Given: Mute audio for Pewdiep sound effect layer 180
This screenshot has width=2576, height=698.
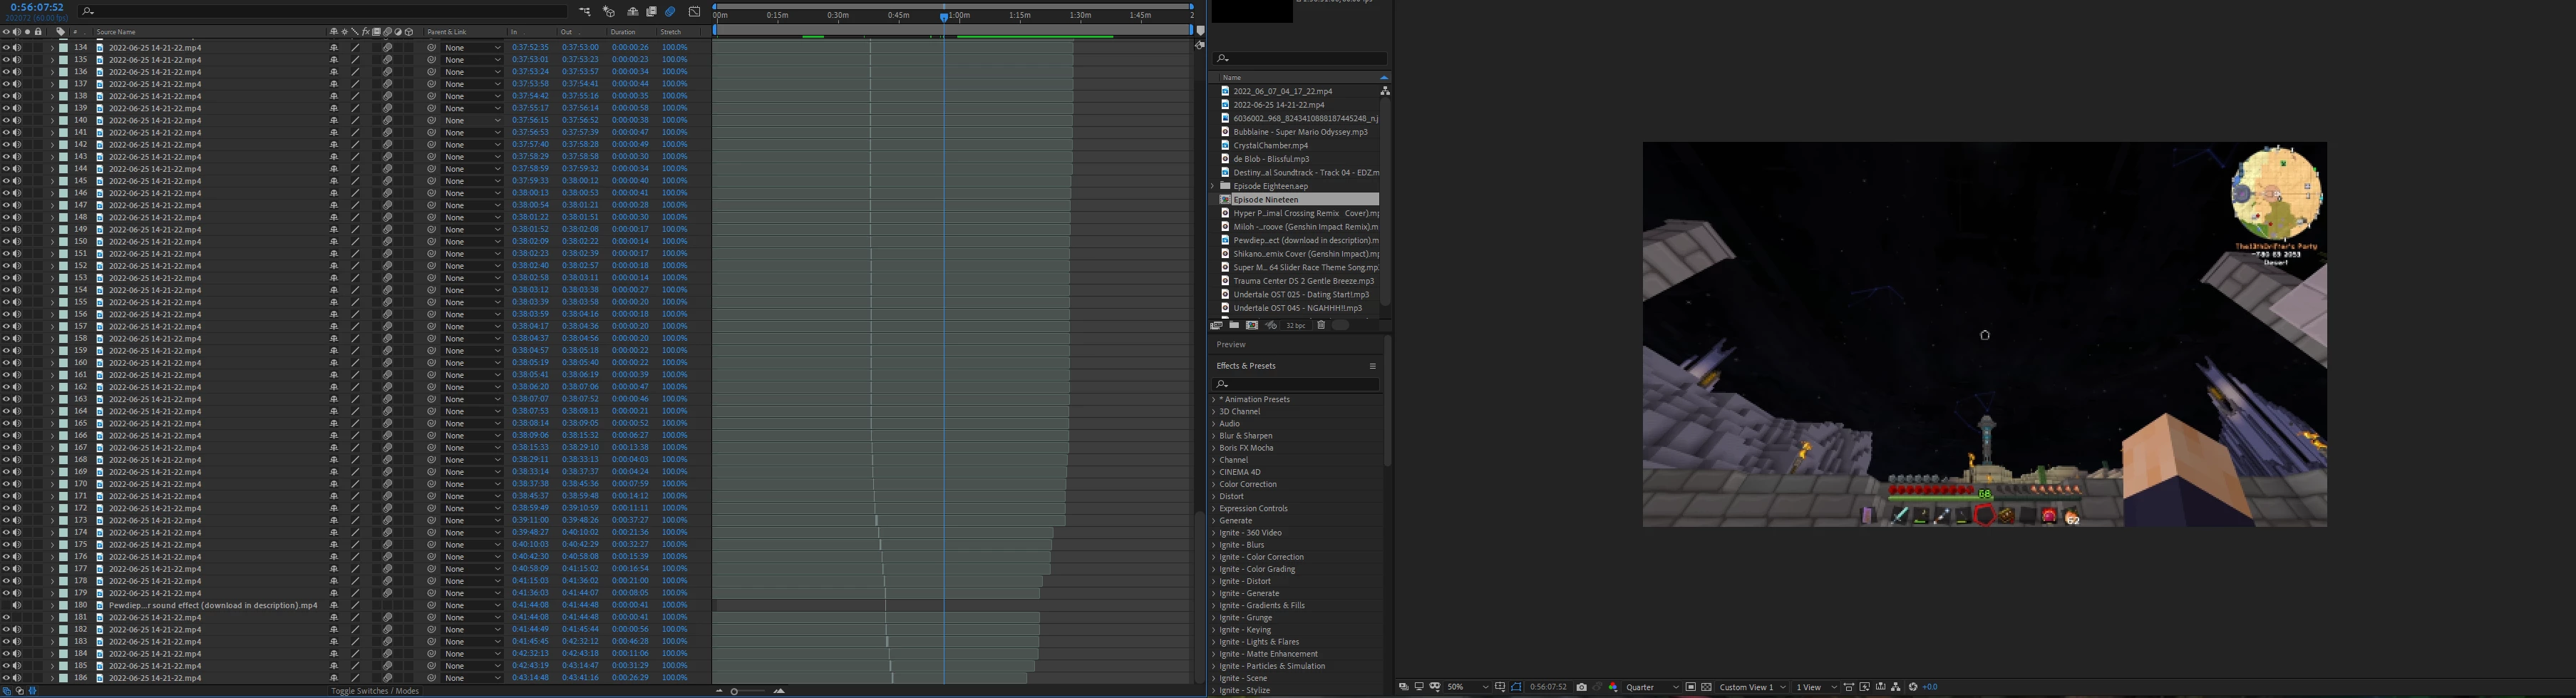Looking at the screenshot, I should pyautogui.click(x=17, y=605).
